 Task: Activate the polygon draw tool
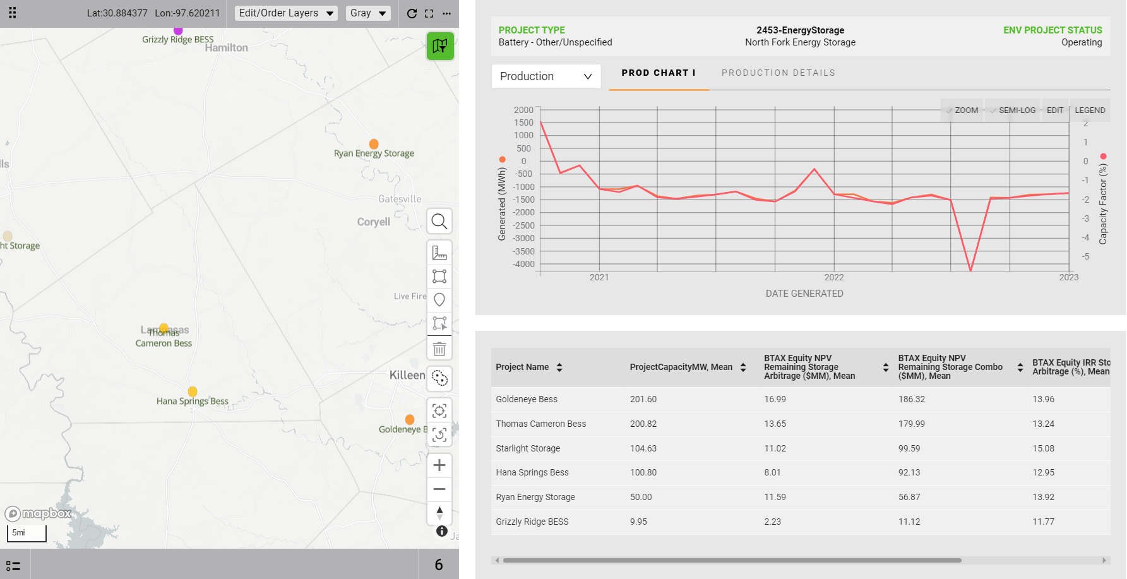coord(439,277)
